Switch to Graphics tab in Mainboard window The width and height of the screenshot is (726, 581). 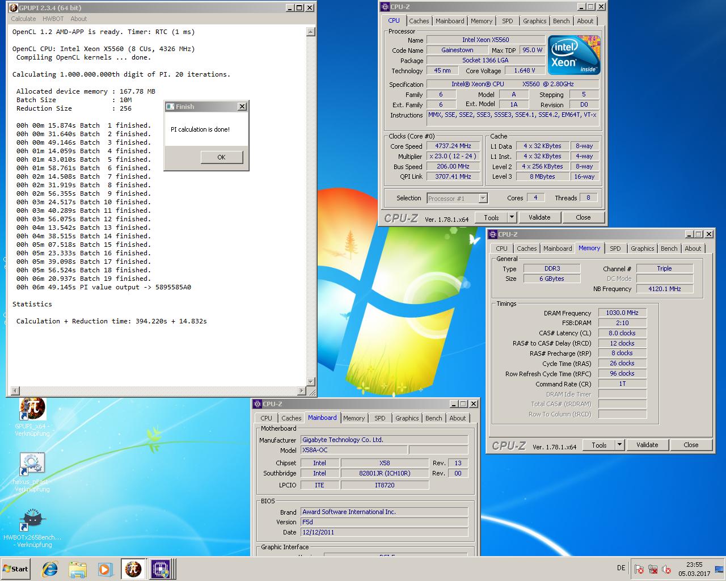tap(407, 418)
